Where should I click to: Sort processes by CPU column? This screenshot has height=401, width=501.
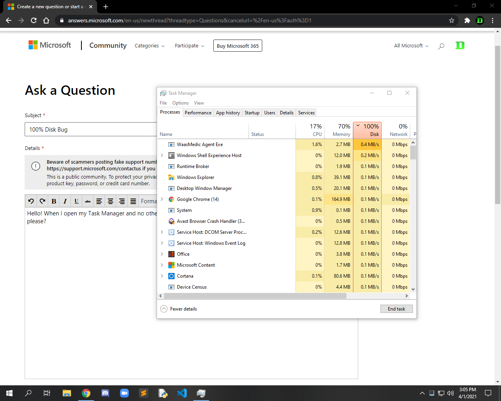pyautogui.click(x=310, y=130)
